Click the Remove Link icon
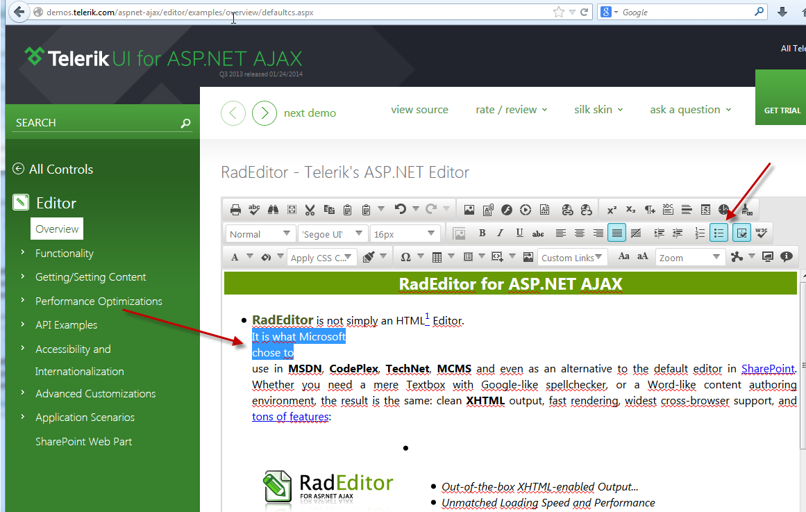The width and height of the screenshot is (806, 512). pos(587,209)
